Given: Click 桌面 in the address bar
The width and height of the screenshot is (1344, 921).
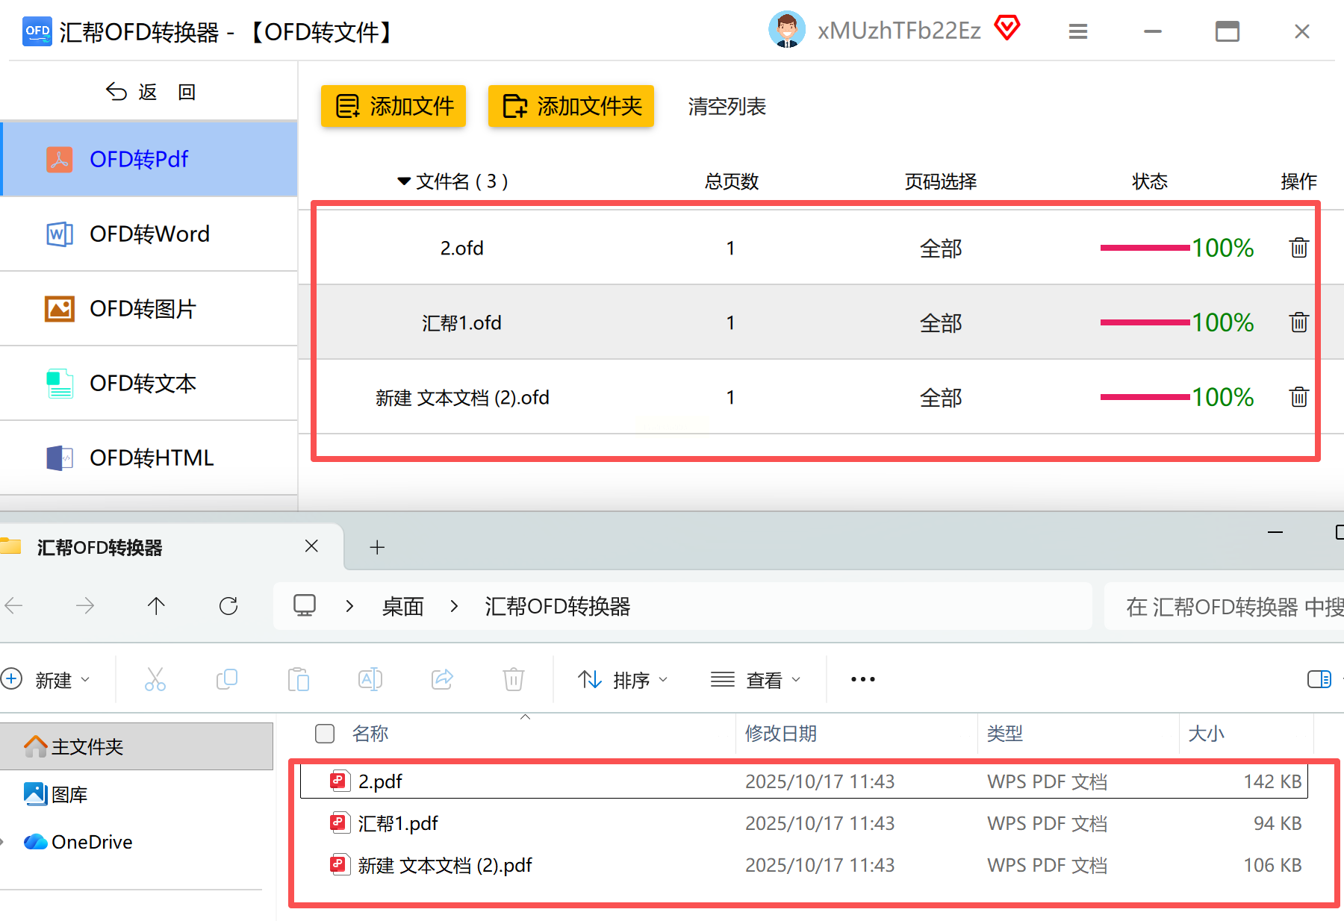Looking at the screenshot, I should pyautogui.click(x=403, y=606).
